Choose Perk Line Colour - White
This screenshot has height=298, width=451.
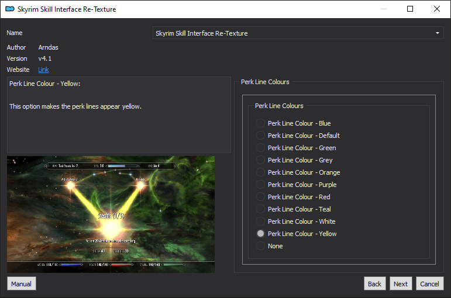[x=260, y=221]
